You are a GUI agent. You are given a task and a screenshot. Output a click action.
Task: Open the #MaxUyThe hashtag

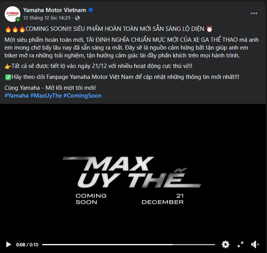[46, 96]
